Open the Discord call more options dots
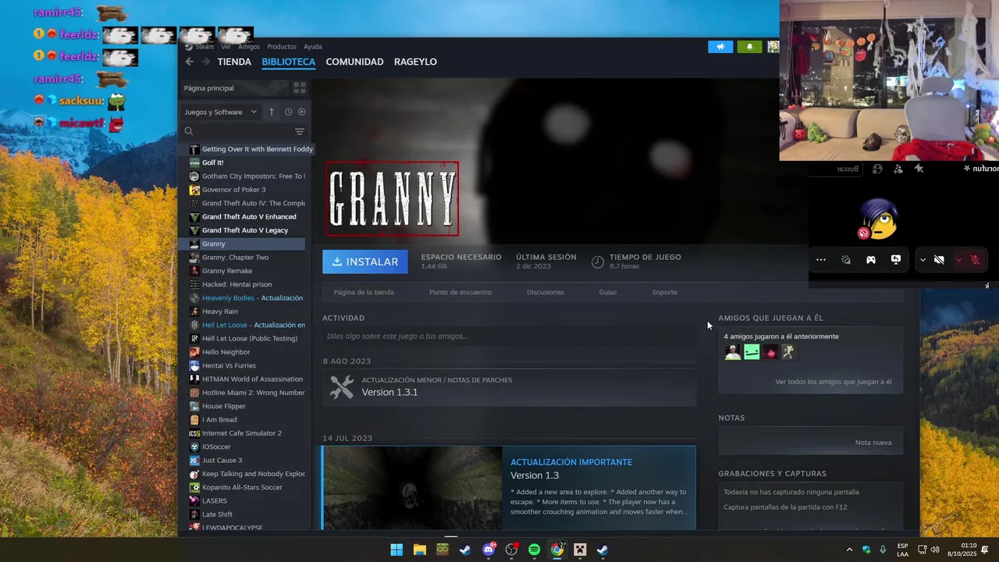 pos(821,260)
